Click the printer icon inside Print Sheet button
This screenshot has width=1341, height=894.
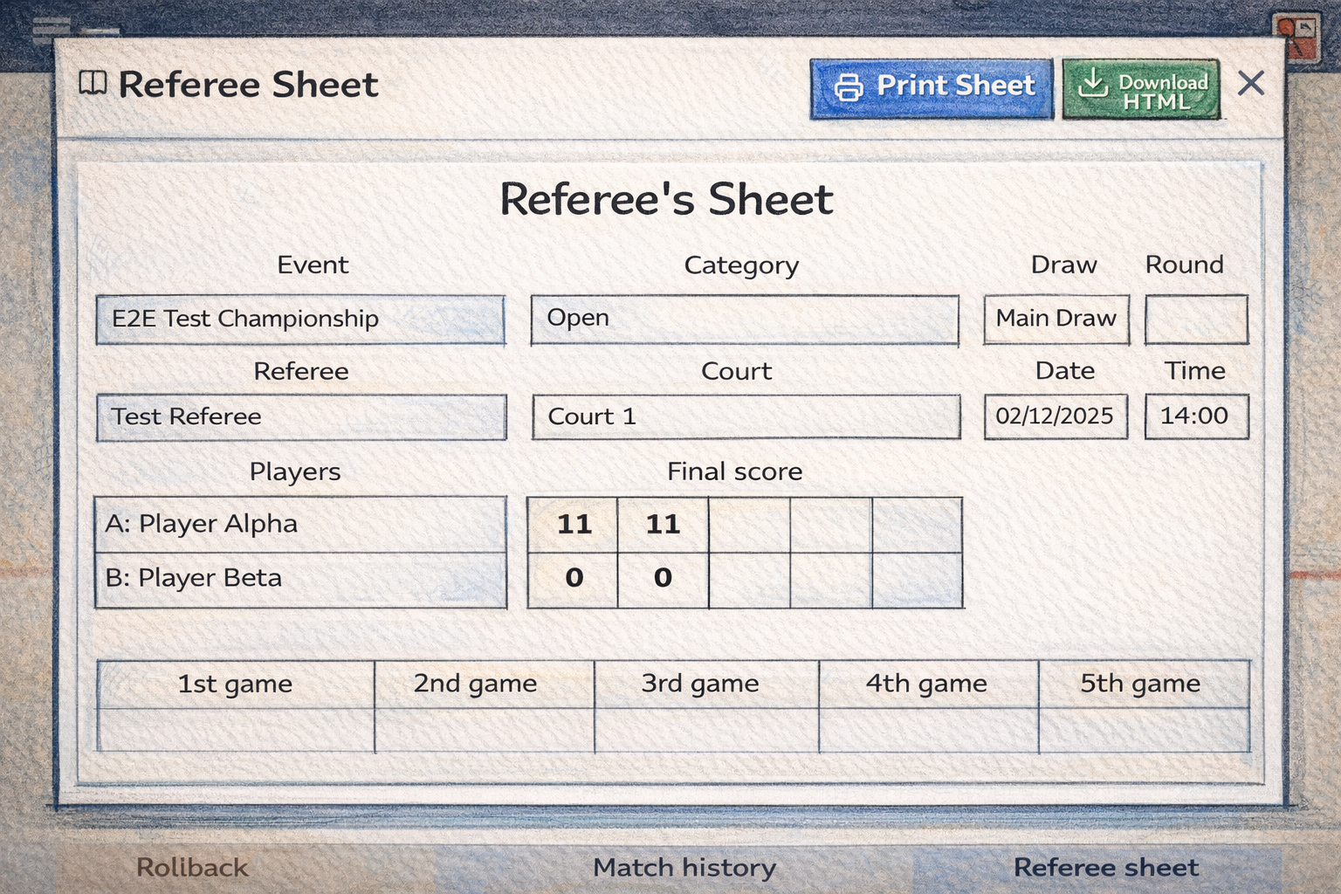848,86
